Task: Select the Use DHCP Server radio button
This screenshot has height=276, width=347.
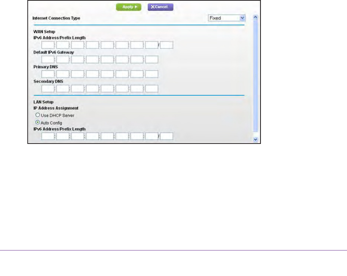Action: [38, 115]
